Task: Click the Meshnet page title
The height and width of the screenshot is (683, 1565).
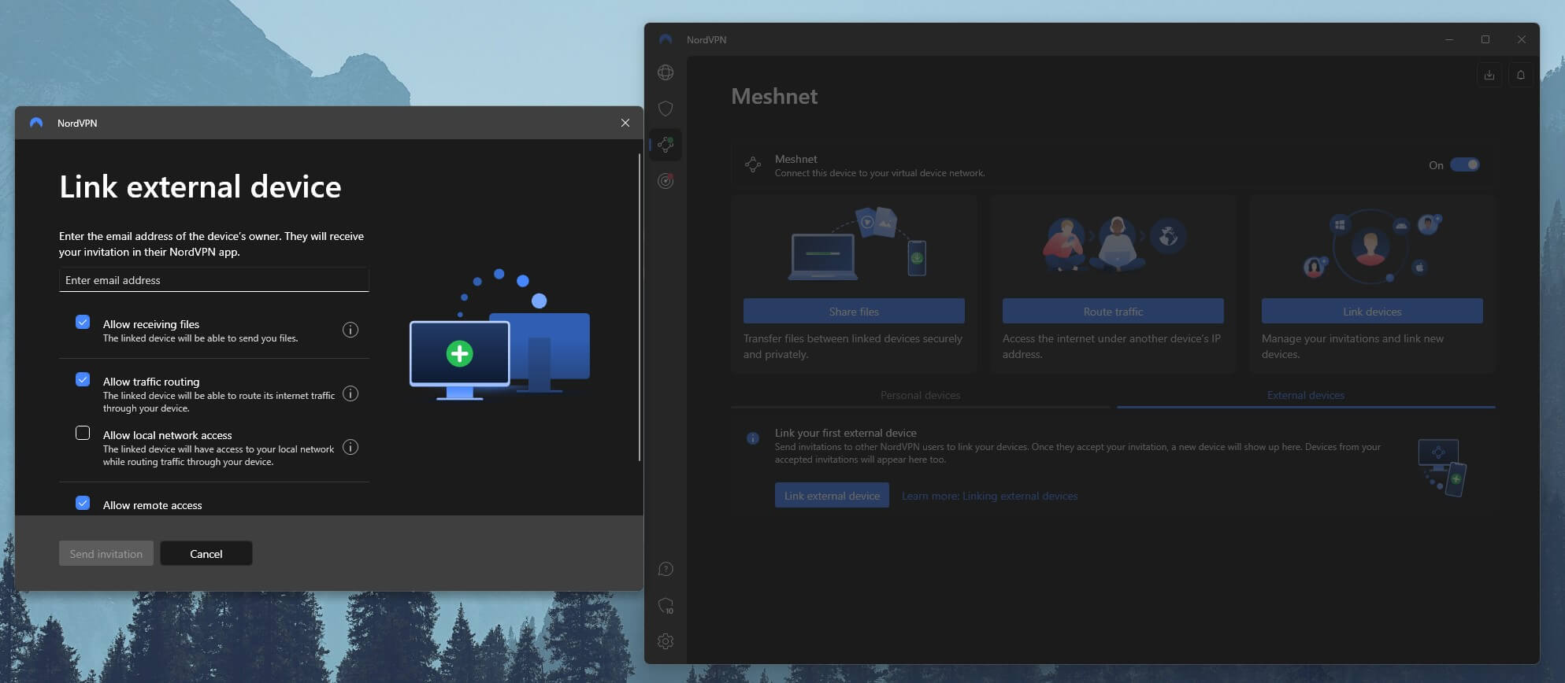Action: (774, 96)
